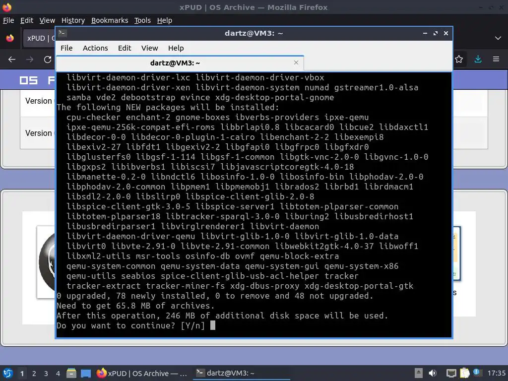Click the 'qemu-system-x86' package name

[361, 266]
